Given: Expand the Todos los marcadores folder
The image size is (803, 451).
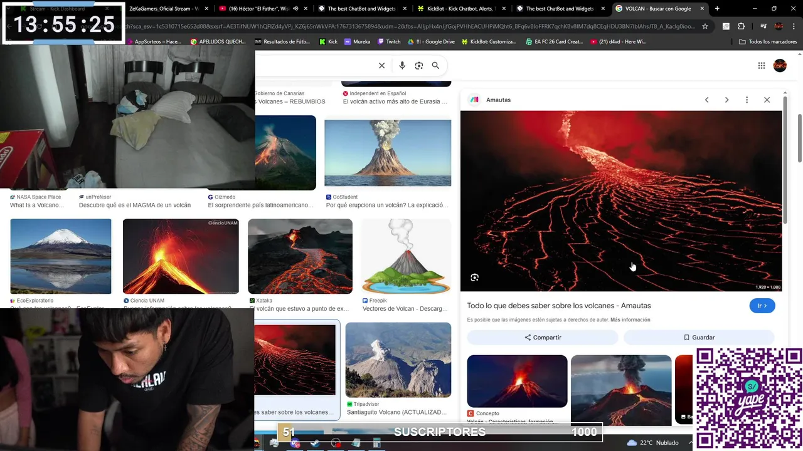Looking at the screenshot, I should [768, 41].
